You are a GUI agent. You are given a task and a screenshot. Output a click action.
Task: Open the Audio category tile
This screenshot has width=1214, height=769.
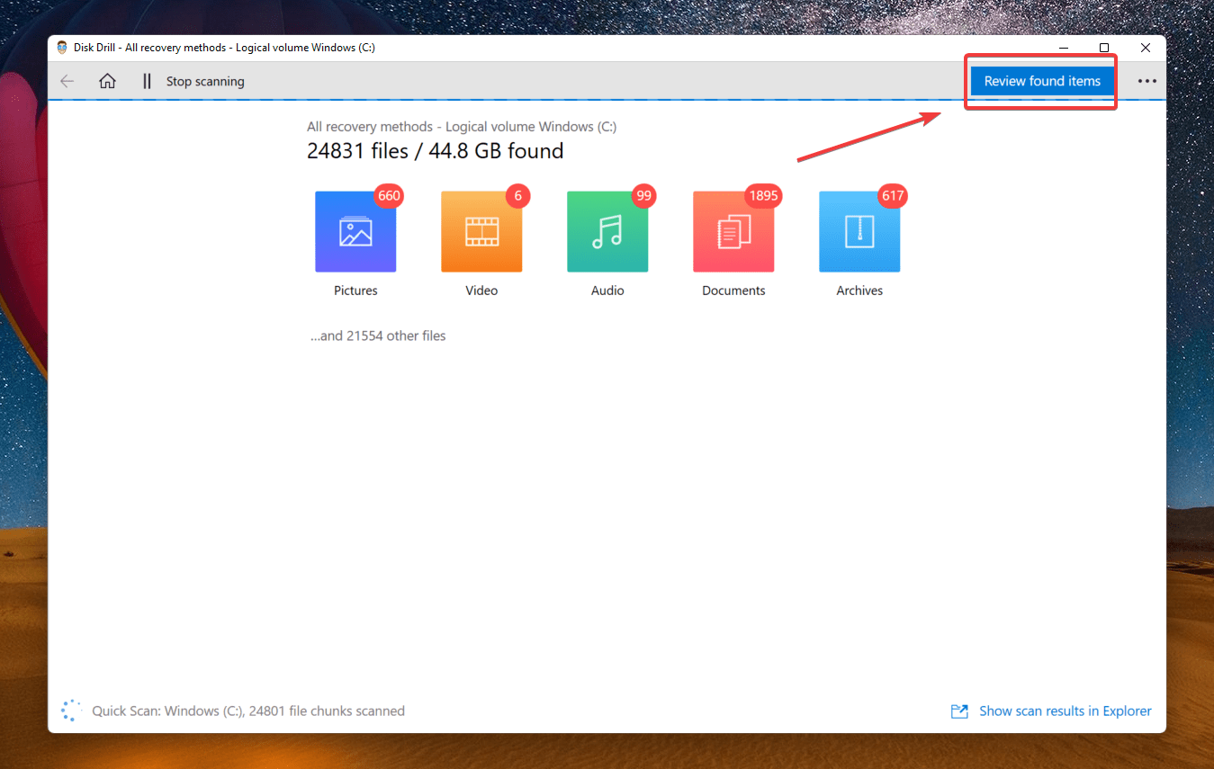[x=607, y=231]
